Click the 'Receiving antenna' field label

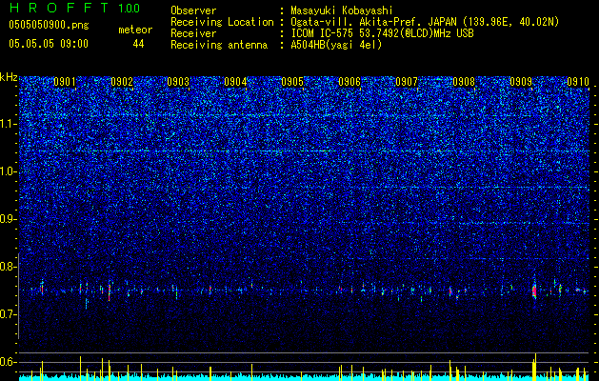coord(219,45)
